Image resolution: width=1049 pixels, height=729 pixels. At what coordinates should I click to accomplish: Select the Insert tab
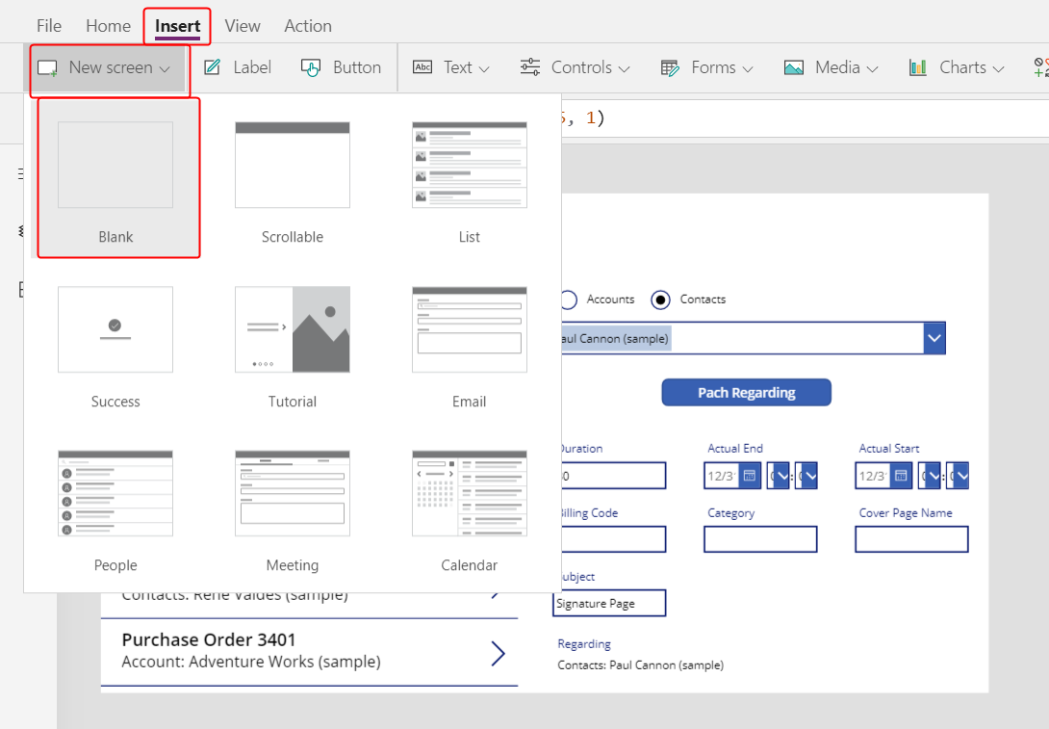tap(177, 25)
